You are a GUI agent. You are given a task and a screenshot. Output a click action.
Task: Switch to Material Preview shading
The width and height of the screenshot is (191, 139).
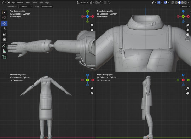pos(183,2)
